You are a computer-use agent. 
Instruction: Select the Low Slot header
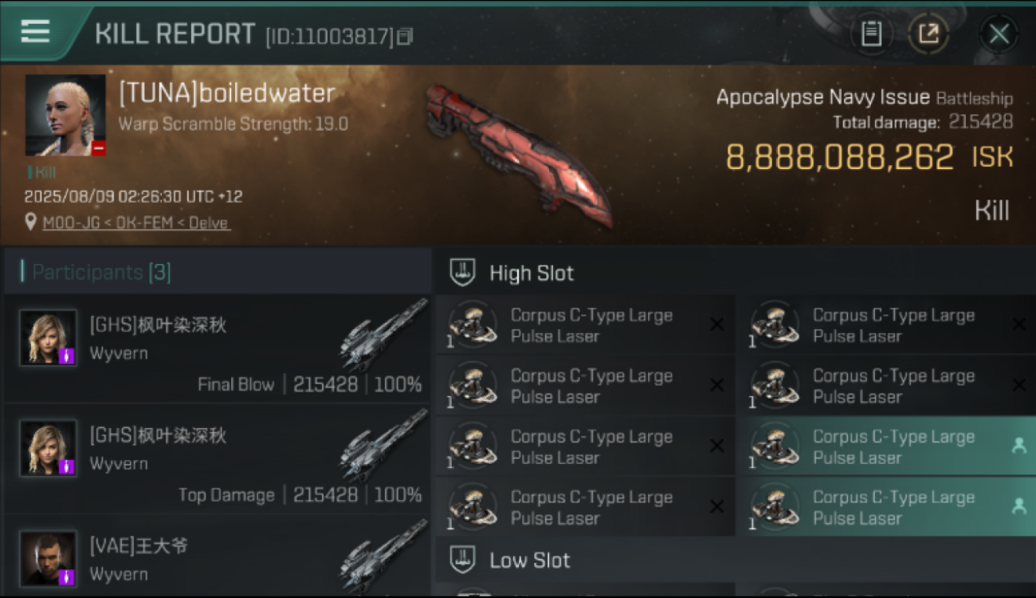click(734, 560)
